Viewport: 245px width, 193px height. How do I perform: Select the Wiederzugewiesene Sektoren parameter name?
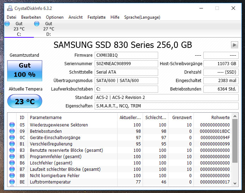(59, 125)
